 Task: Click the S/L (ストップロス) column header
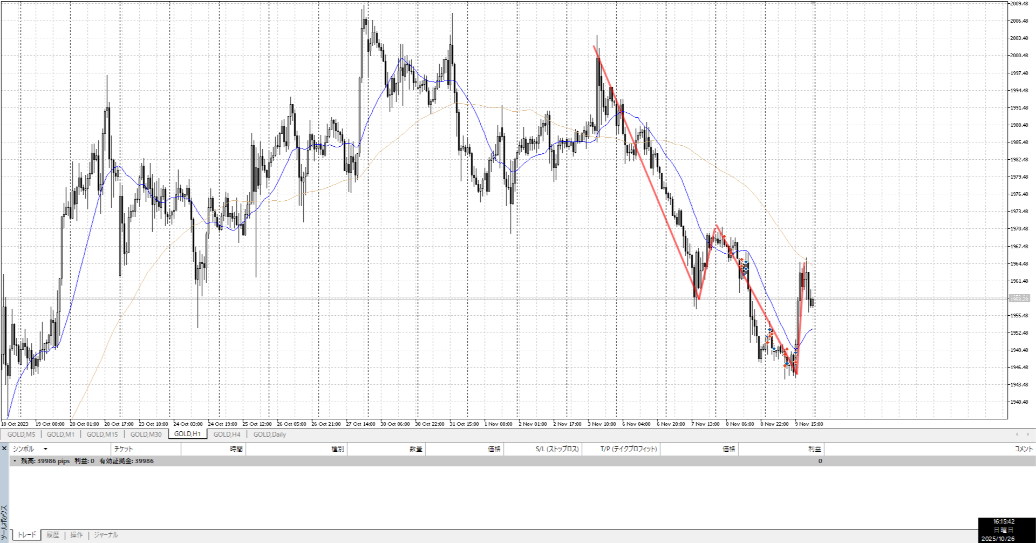click(x=557, y=449)
